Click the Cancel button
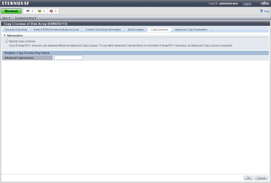The image size is (271, 183). tap(261, 178)
